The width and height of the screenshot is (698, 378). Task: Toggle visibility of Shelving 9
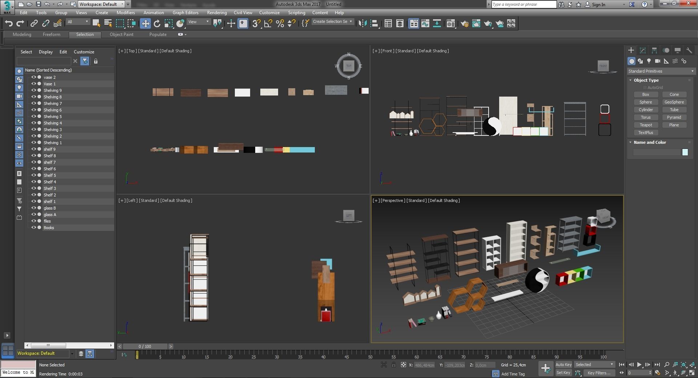33,90
